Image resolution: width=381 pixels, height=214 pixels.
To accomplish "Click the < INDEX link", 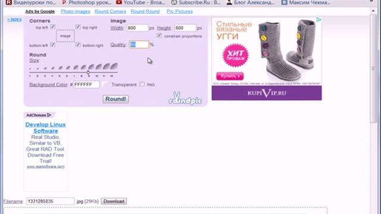I will point(14,20).
